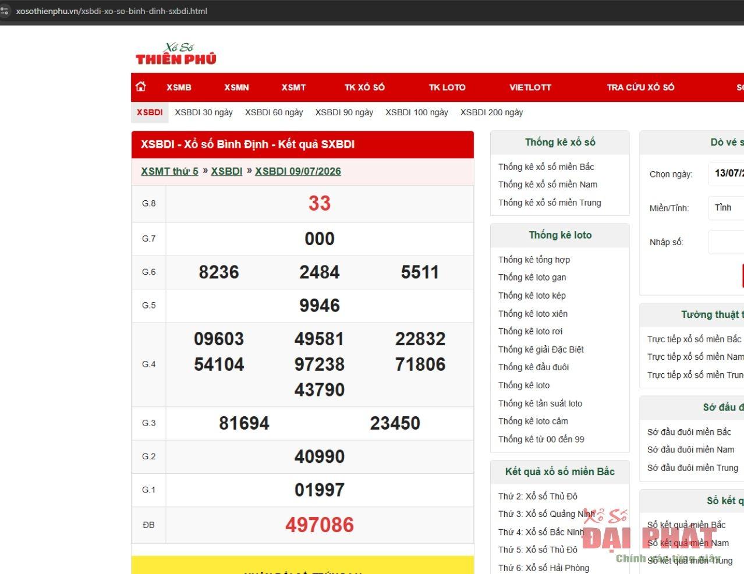Viewport: 744px width, 574px height.
Task: Open the TK LOTO menu
Action: tap(447, 87)
